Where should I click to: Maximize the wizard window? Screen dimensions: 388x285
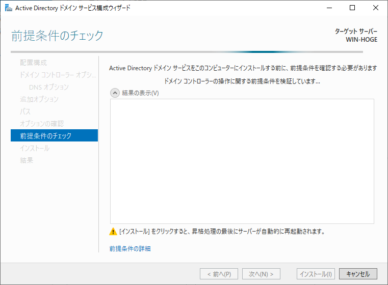pyautogui.click(x=352, y=8)
